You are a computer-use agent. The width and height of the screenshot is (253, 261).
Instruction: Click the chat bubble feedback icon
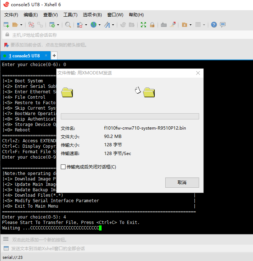(223, 25)
